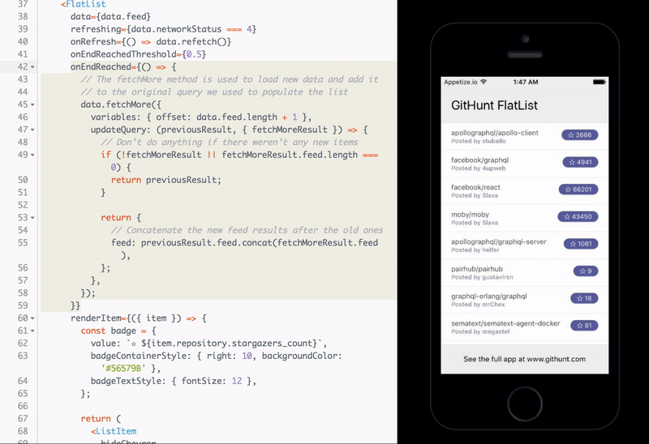The width and height of the screenshot is (649, 444).
Task: Click 'Posted by stubailo' subtitle
Action: tap(479, 142)
